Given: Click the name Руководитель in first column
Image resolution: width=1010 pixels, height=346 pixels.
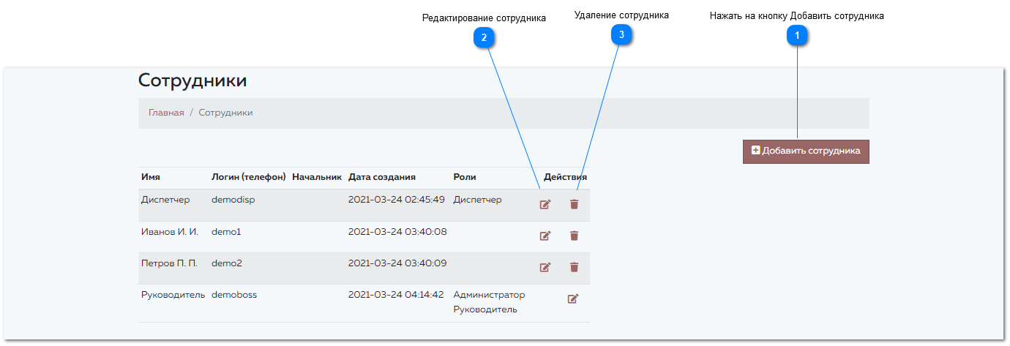Looking at the screenshot, I should 173,295.
